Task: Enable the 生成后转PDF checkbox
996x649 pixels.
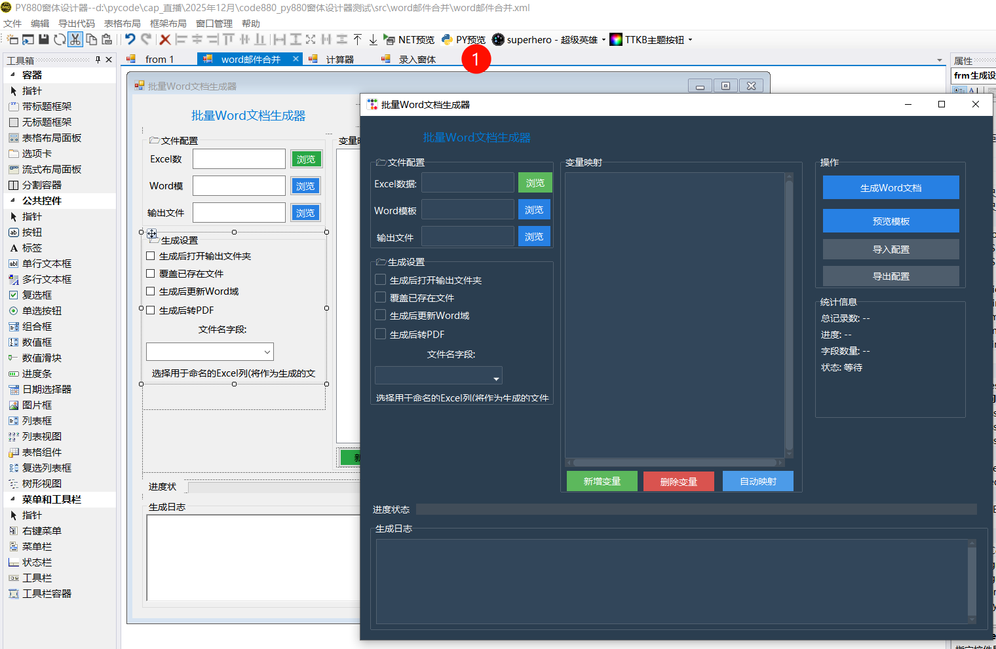Action: click(x=379, y=333)
